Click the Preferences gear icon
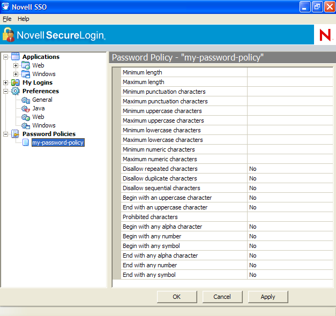The image size is (336, 316). click(x=15, y=91)
